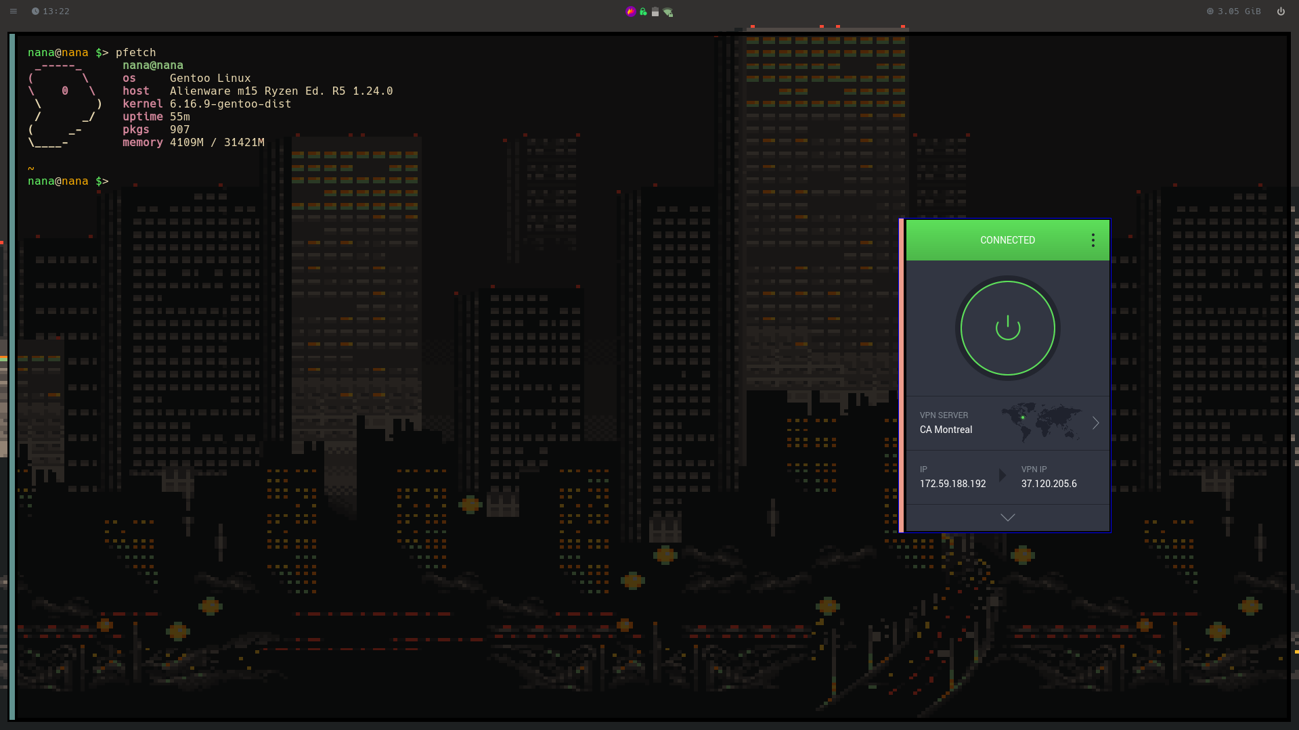Click the secured Wi-Fi tray icon
Screen dimensions: 1299x730
click(668, 12)
